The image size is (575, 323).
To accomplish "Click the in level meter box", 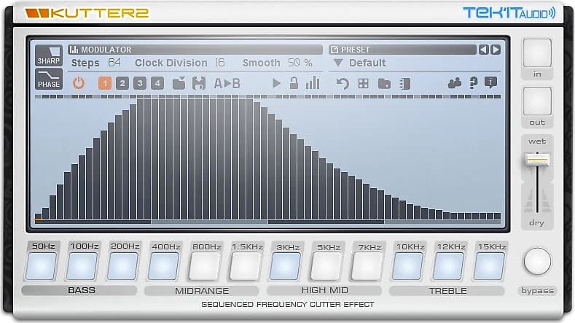I will (x=537, y=52).
